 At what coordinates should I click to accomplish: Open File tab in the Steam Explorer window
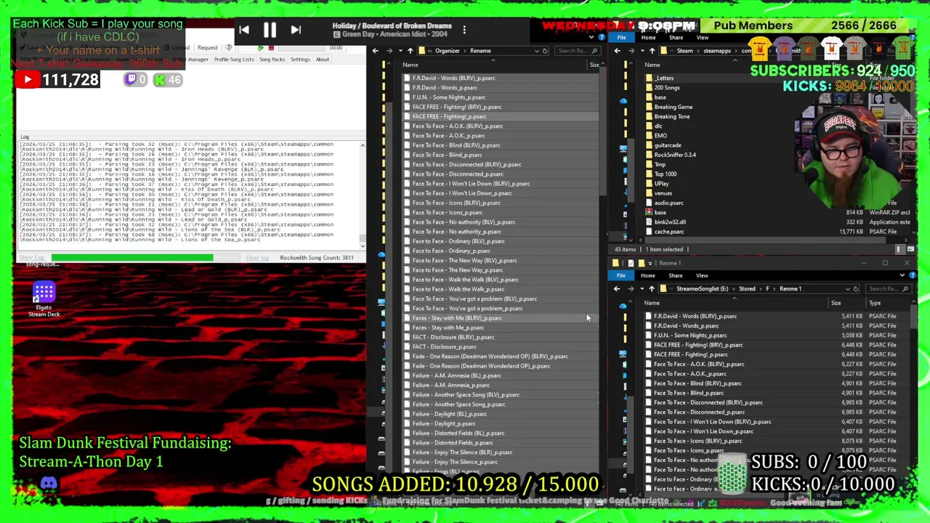(x=621, y=38)
